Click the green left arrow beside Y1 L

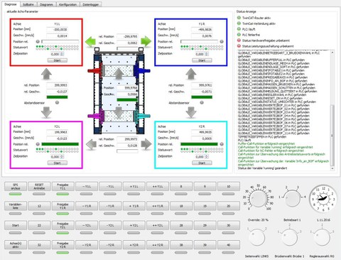90,42
